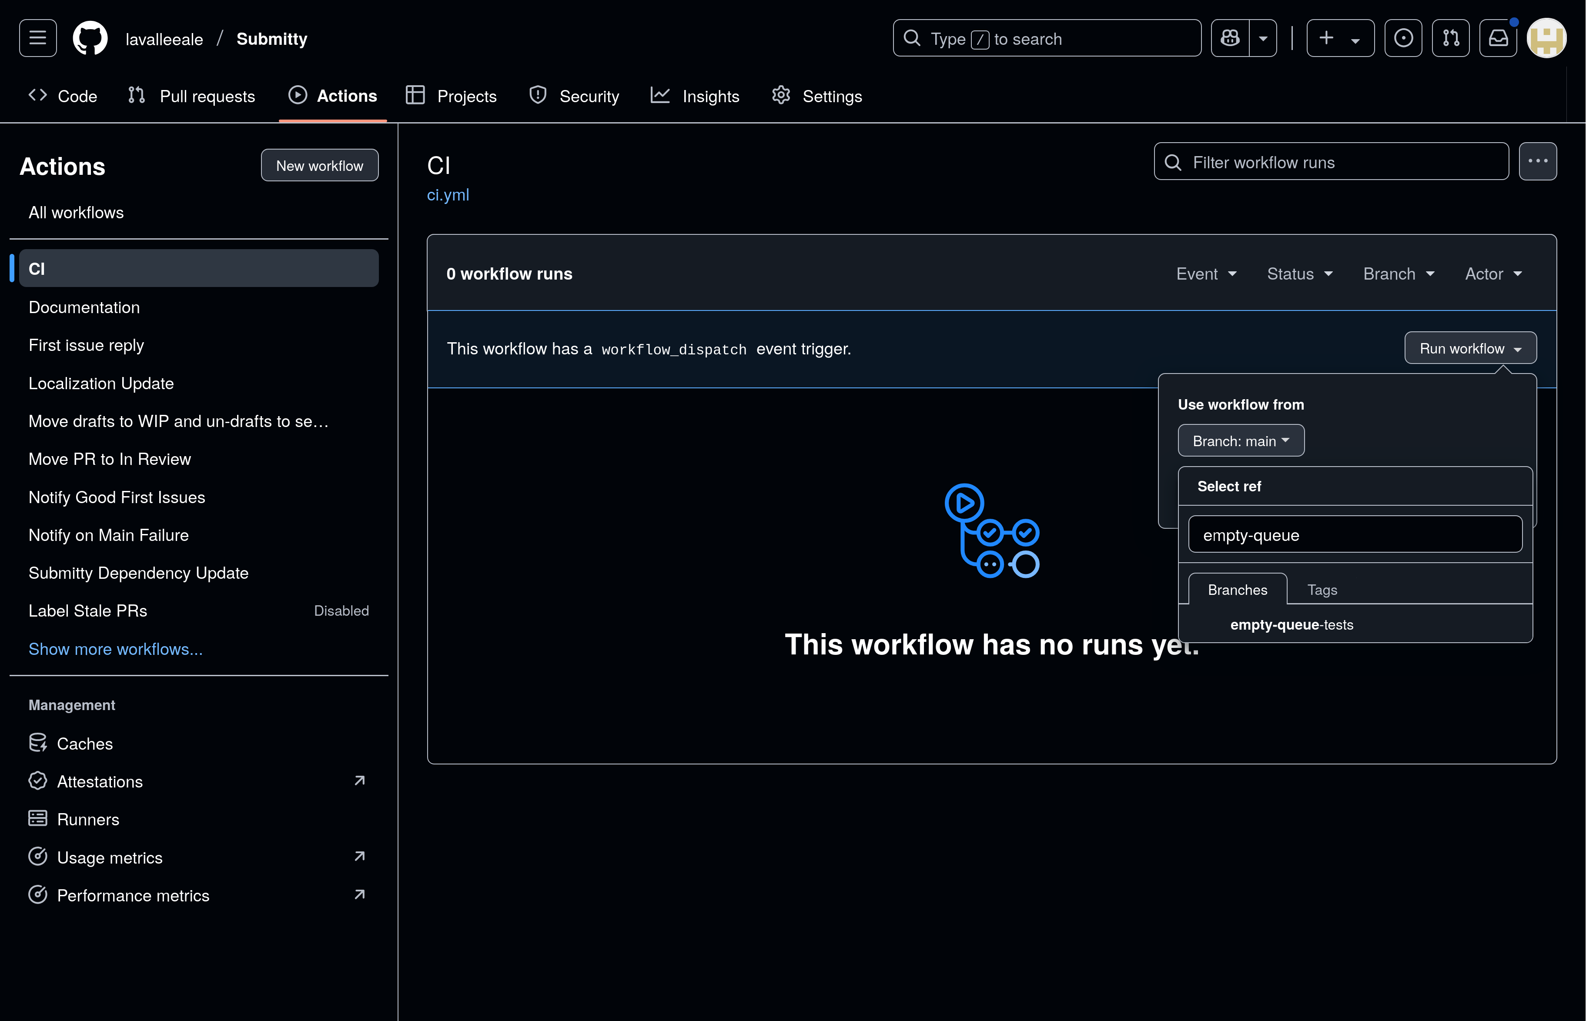Expand the Branch filter dropdown
Screen dimensions: 1586x1021
point(1399,274)
